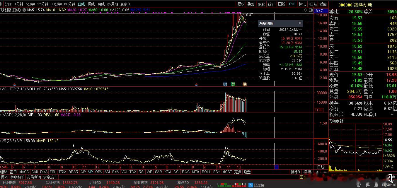Click the 榜 ranking marker icon on chart
The width and height of the screenshot is (397, 188).
pyautogui.click(x=245, y=84)
